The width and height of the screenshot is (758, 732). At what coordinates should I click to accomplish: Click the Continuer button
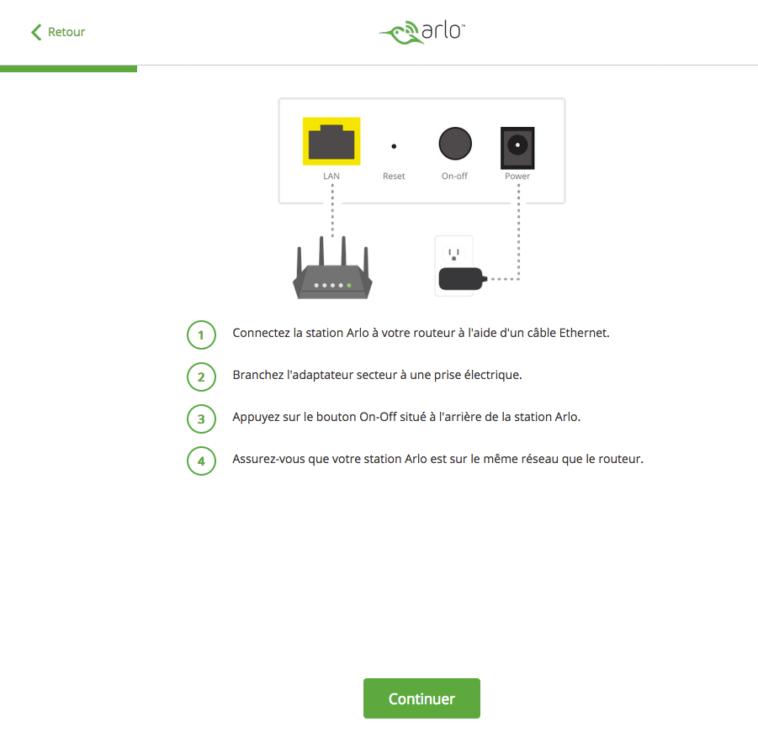[421, 698]
